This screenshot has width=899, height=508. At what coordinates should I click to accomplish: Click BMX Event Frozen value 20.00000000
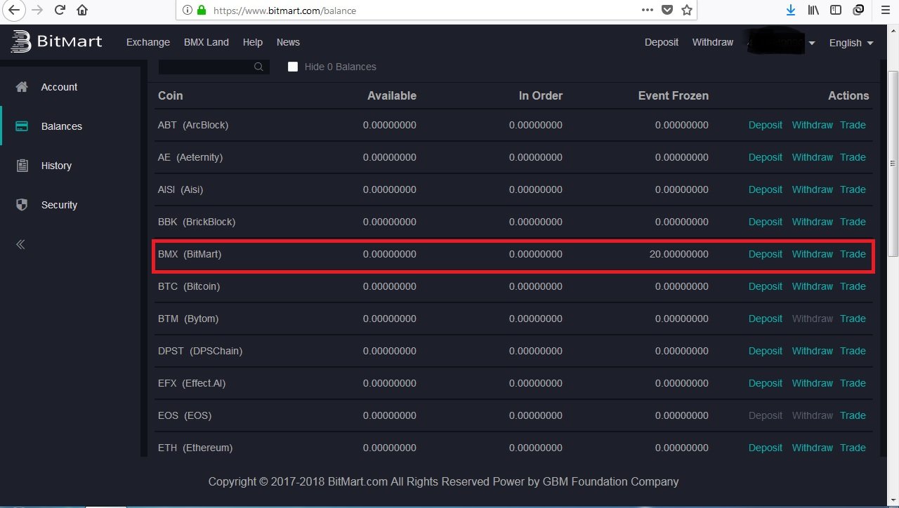(x=678, y=254)
